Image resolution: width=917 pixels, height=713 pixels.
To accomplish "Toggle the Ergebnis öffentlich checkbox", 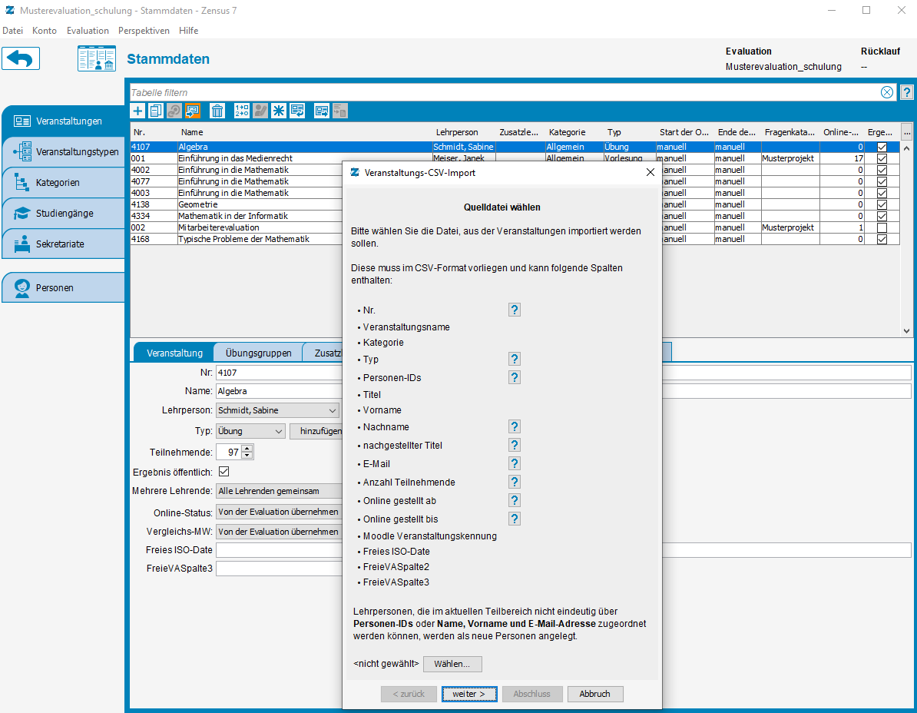I will 224,471.
